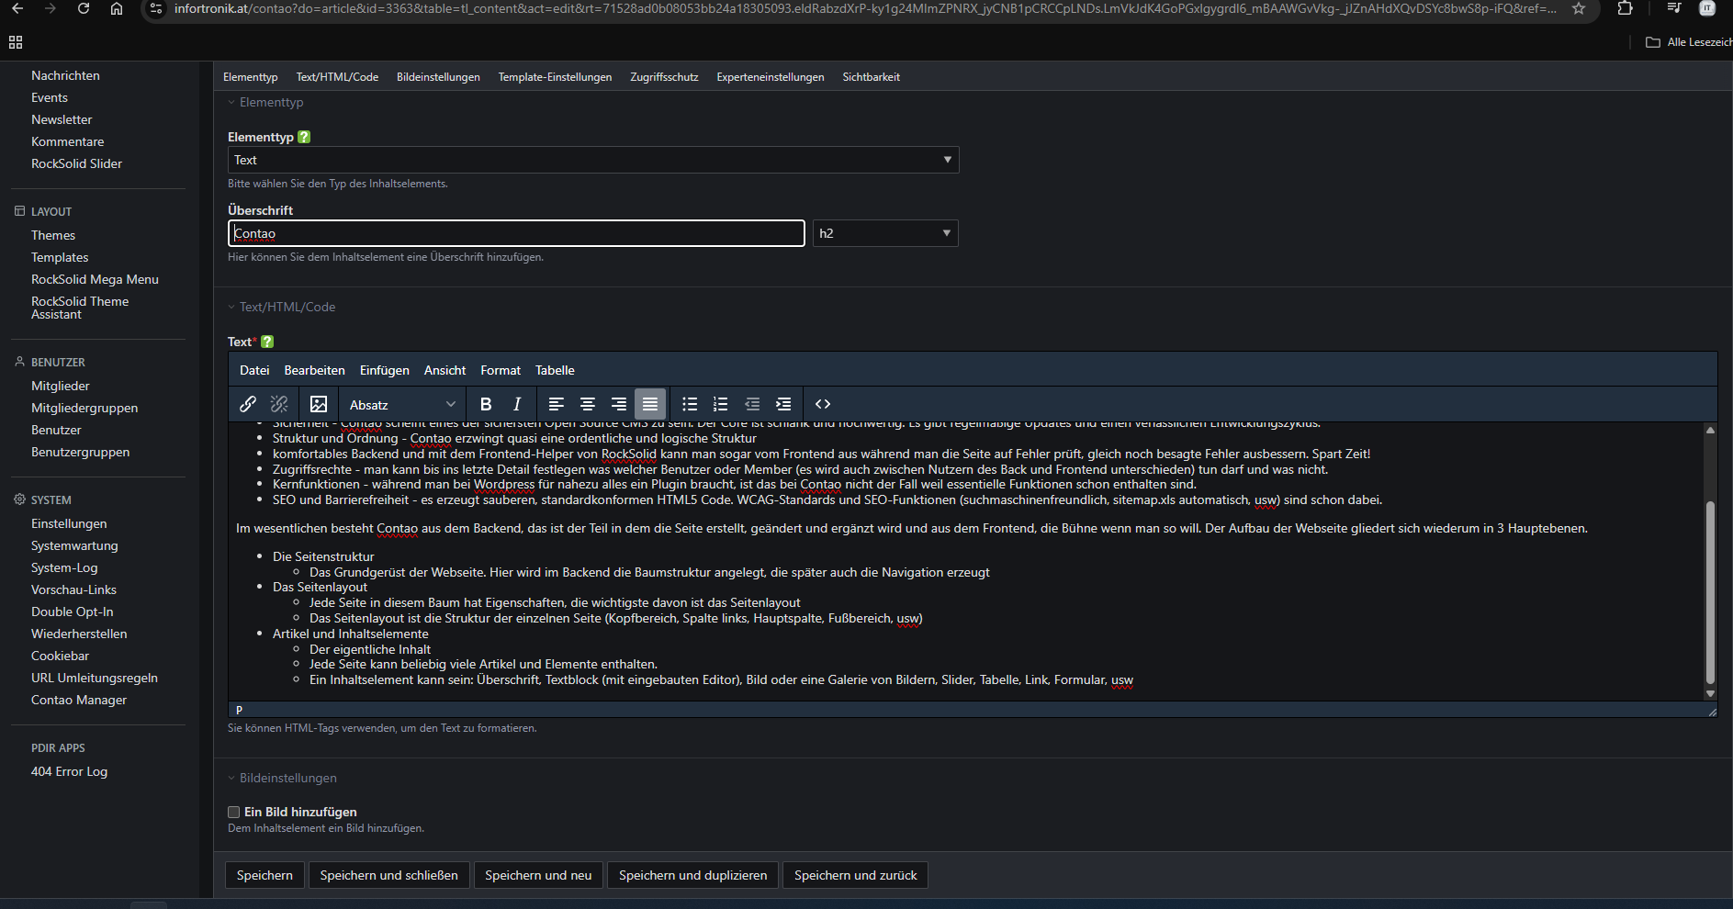1733x909 pixels.
Task: Insert a bulleted list
Action: (x=690, y=404)
